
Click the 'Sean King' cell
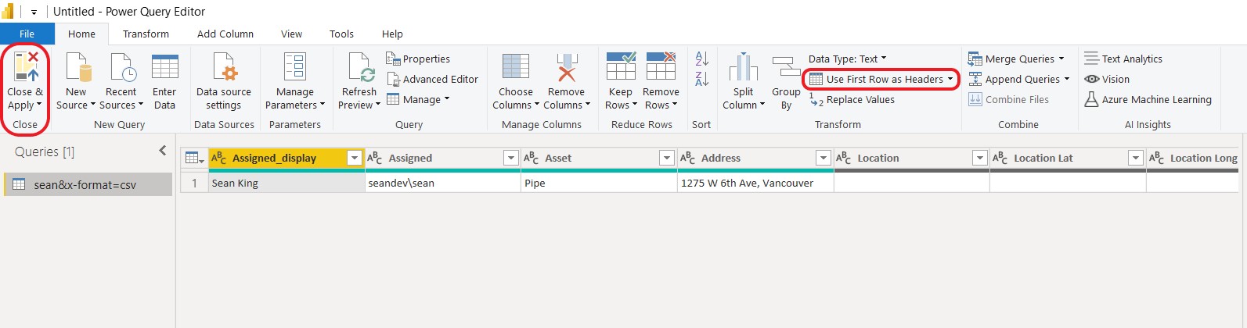click(x=287, y=183)
